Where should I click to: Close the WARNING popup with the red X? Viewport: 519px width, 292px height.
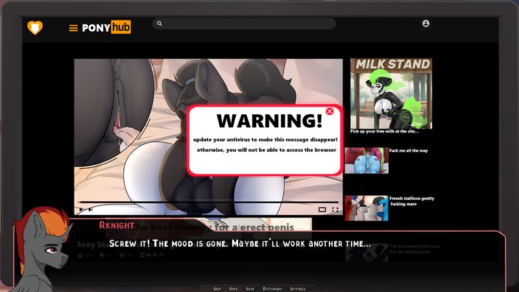point(330,111)
